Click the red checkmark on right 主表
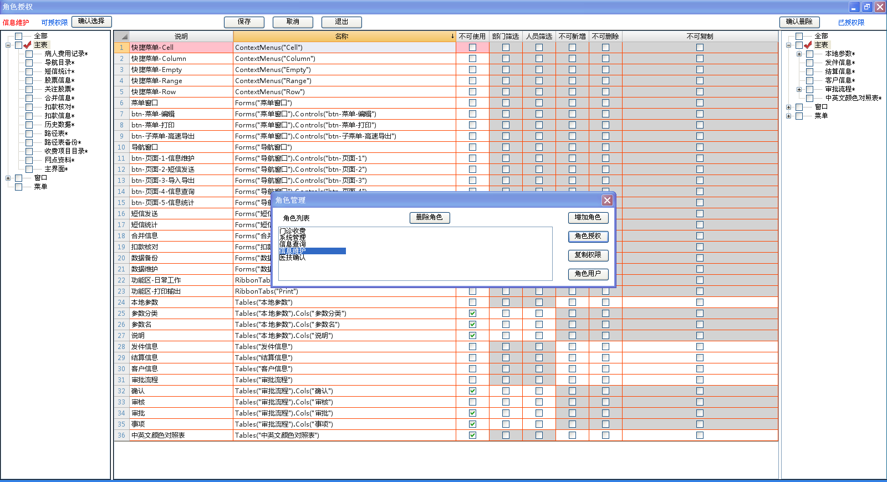The image size is (887, 482). pyautogui.click(x=808, y=45)
